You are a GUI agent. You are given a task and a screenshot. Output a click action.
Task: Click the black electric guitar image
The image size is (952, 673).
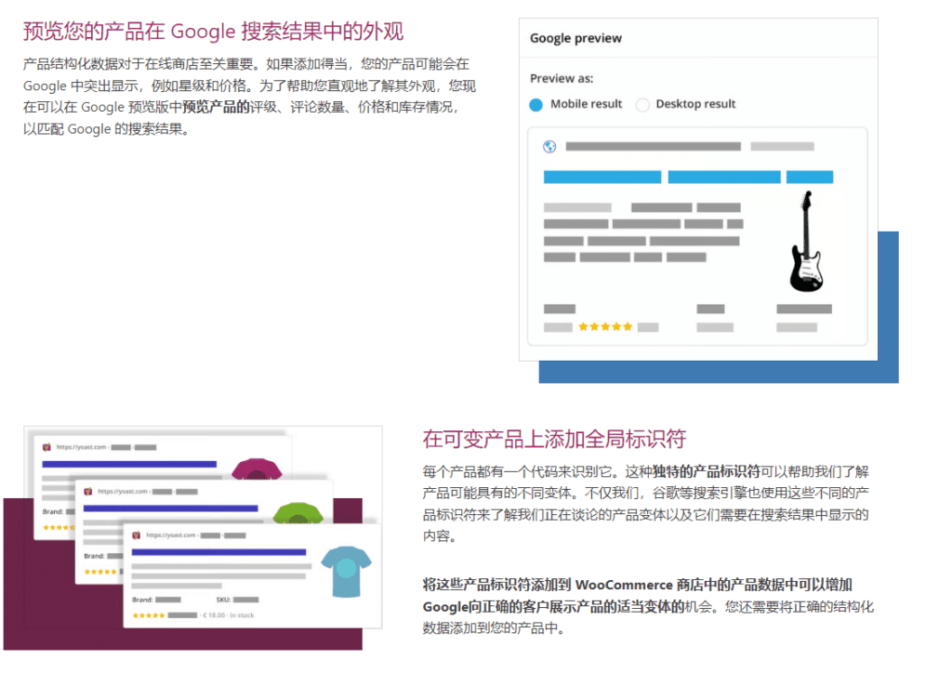point(806,241)
